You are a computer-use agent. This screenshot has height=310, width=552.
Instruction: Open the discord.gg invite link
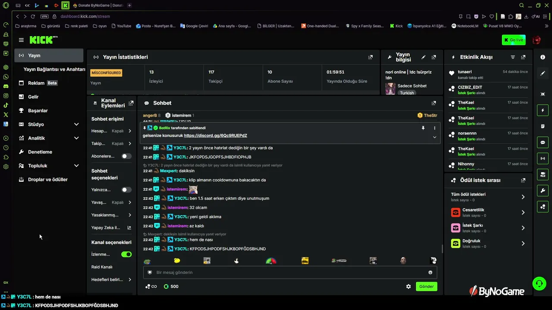point(215,136)
